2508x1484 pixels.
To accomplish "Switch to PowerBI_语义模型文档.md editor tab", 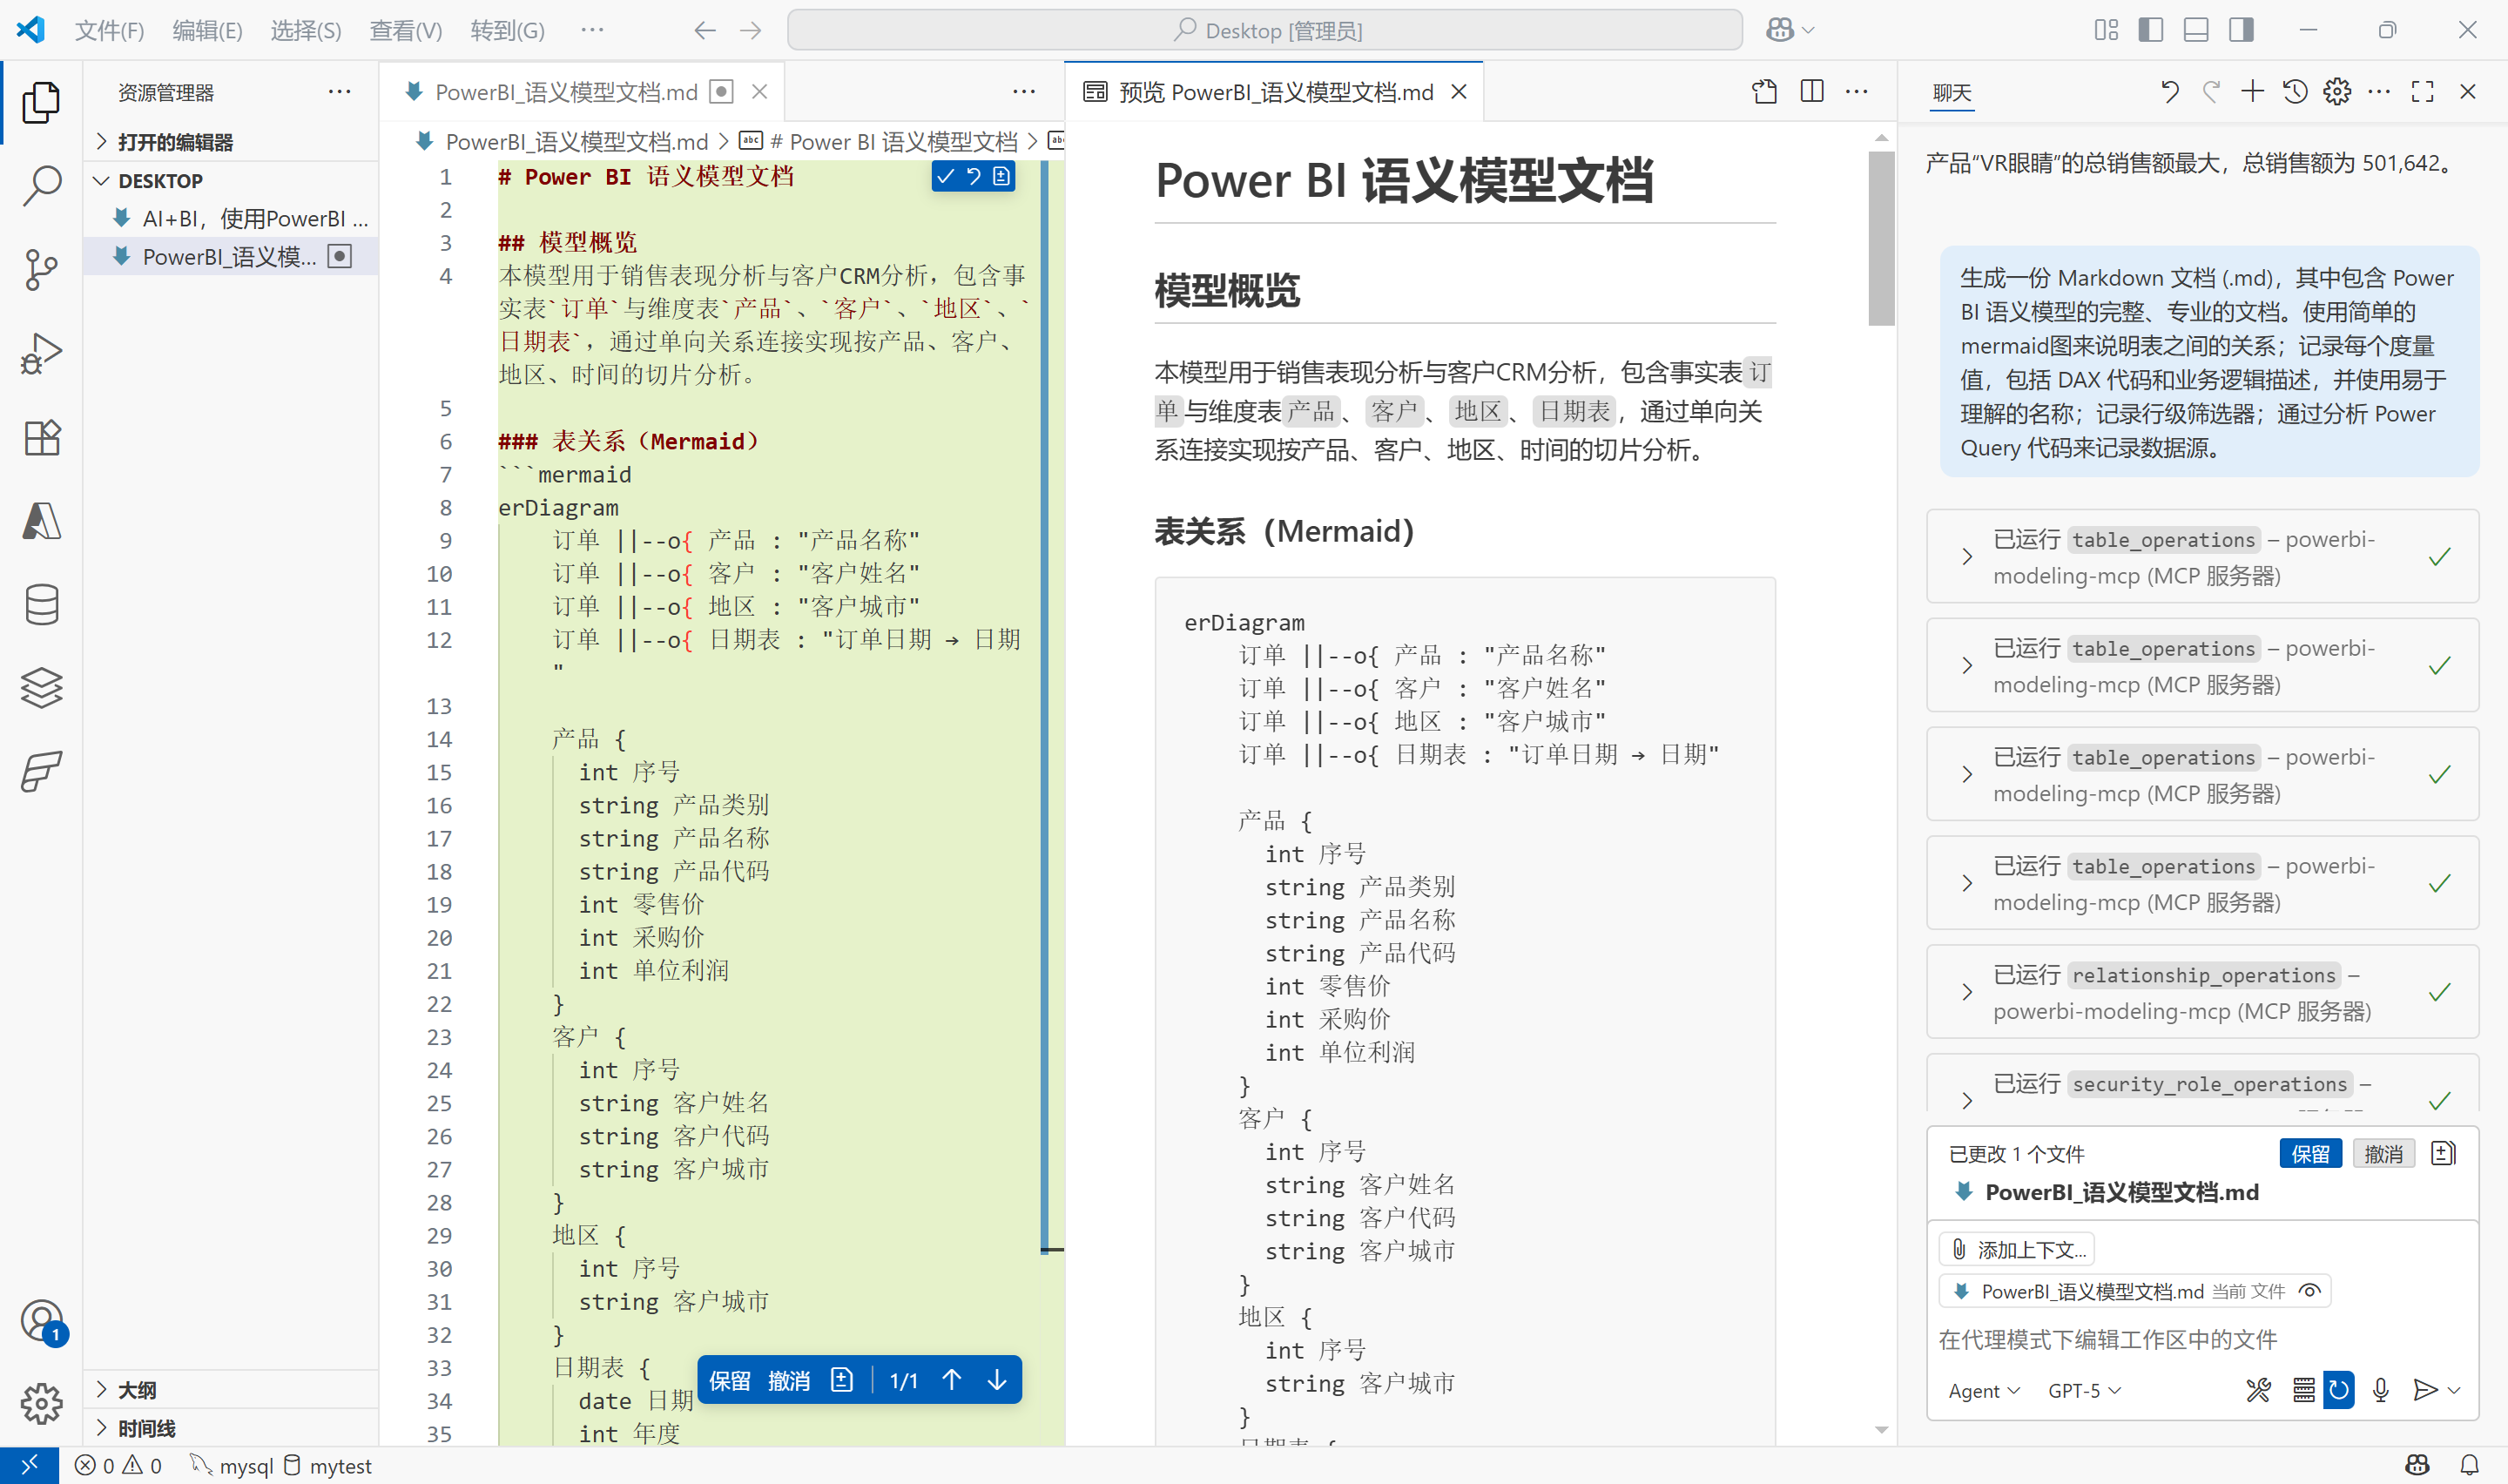I will point(566,92).
